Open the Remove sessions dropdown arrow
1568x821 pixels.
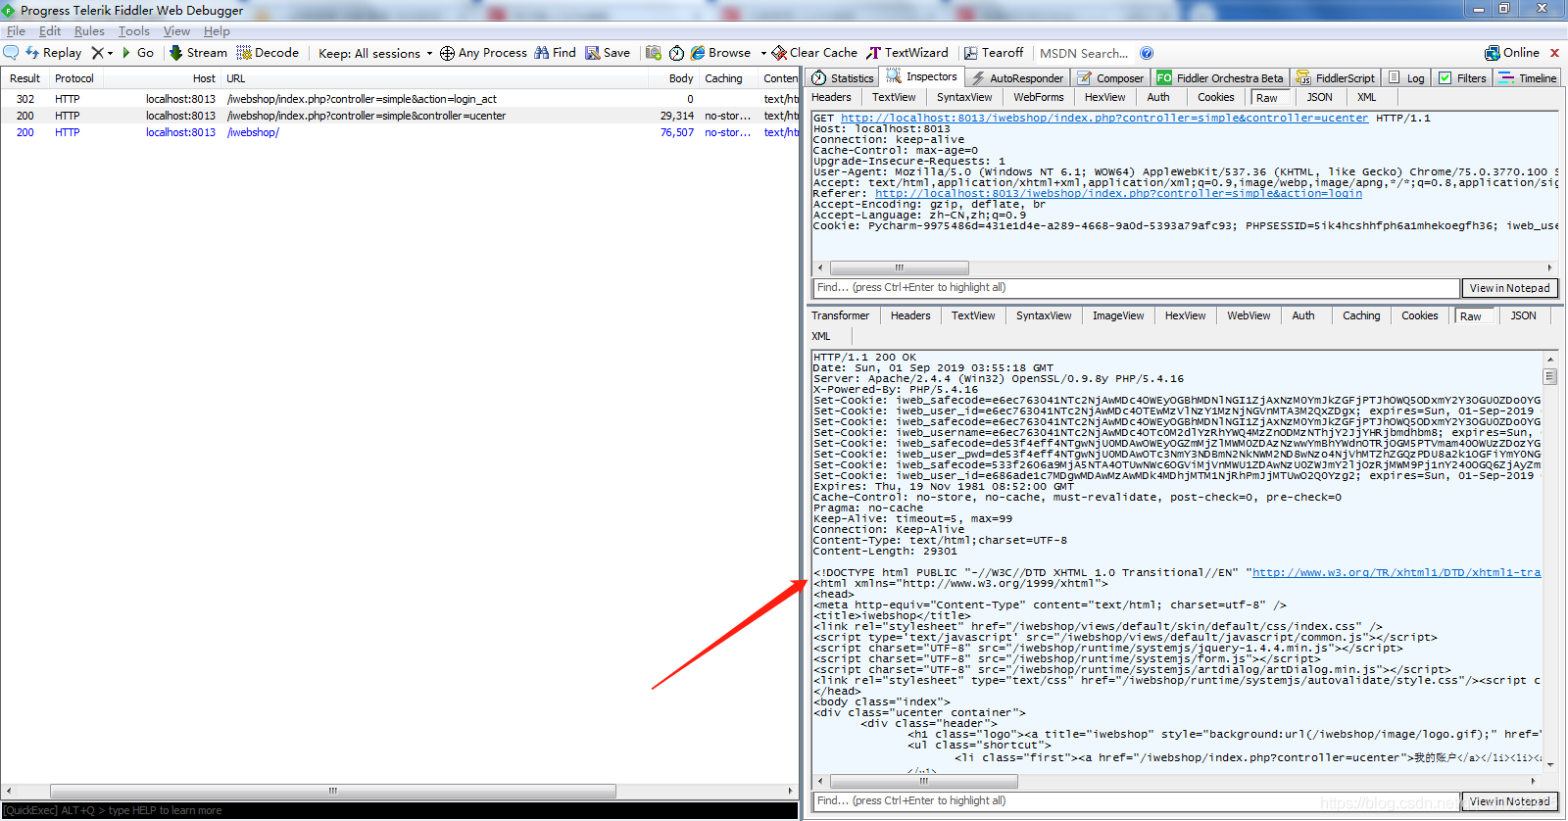(x=110, y=53)
